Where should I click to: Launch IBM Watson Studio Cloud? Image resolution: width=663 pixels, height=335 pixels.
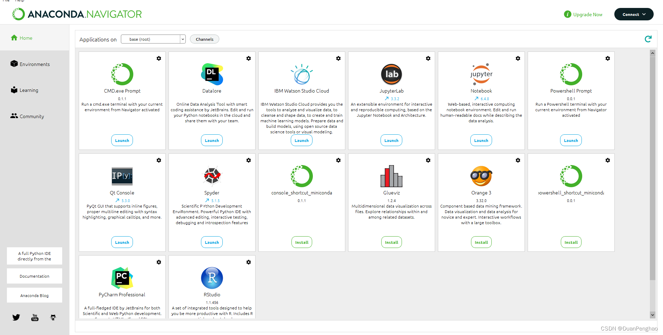[x=301, y=140]
